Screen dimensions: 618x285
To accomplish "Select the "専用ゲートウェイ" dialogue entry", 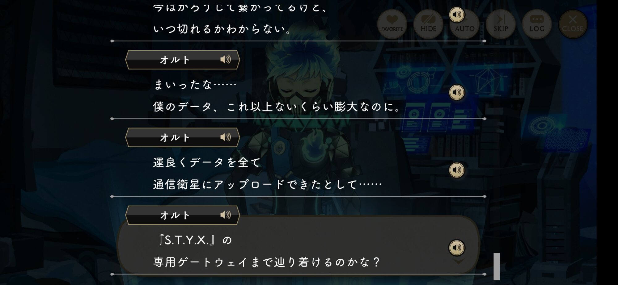I will (x=298, y=245).
